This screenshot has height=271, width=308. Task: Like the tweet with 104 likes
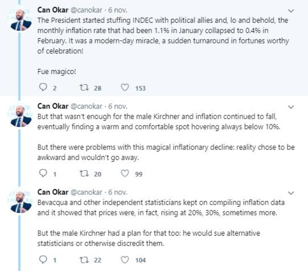(125, 260)
